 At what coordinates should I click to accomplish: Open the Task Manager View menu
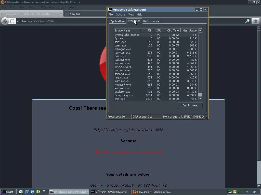[x=131, y=14]
